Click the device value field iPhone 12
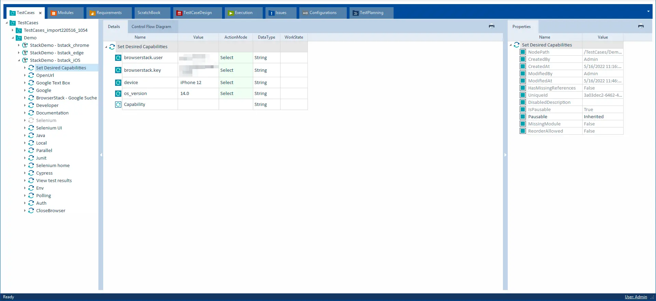This screenshot has width=656, height=301. [198, 83]
